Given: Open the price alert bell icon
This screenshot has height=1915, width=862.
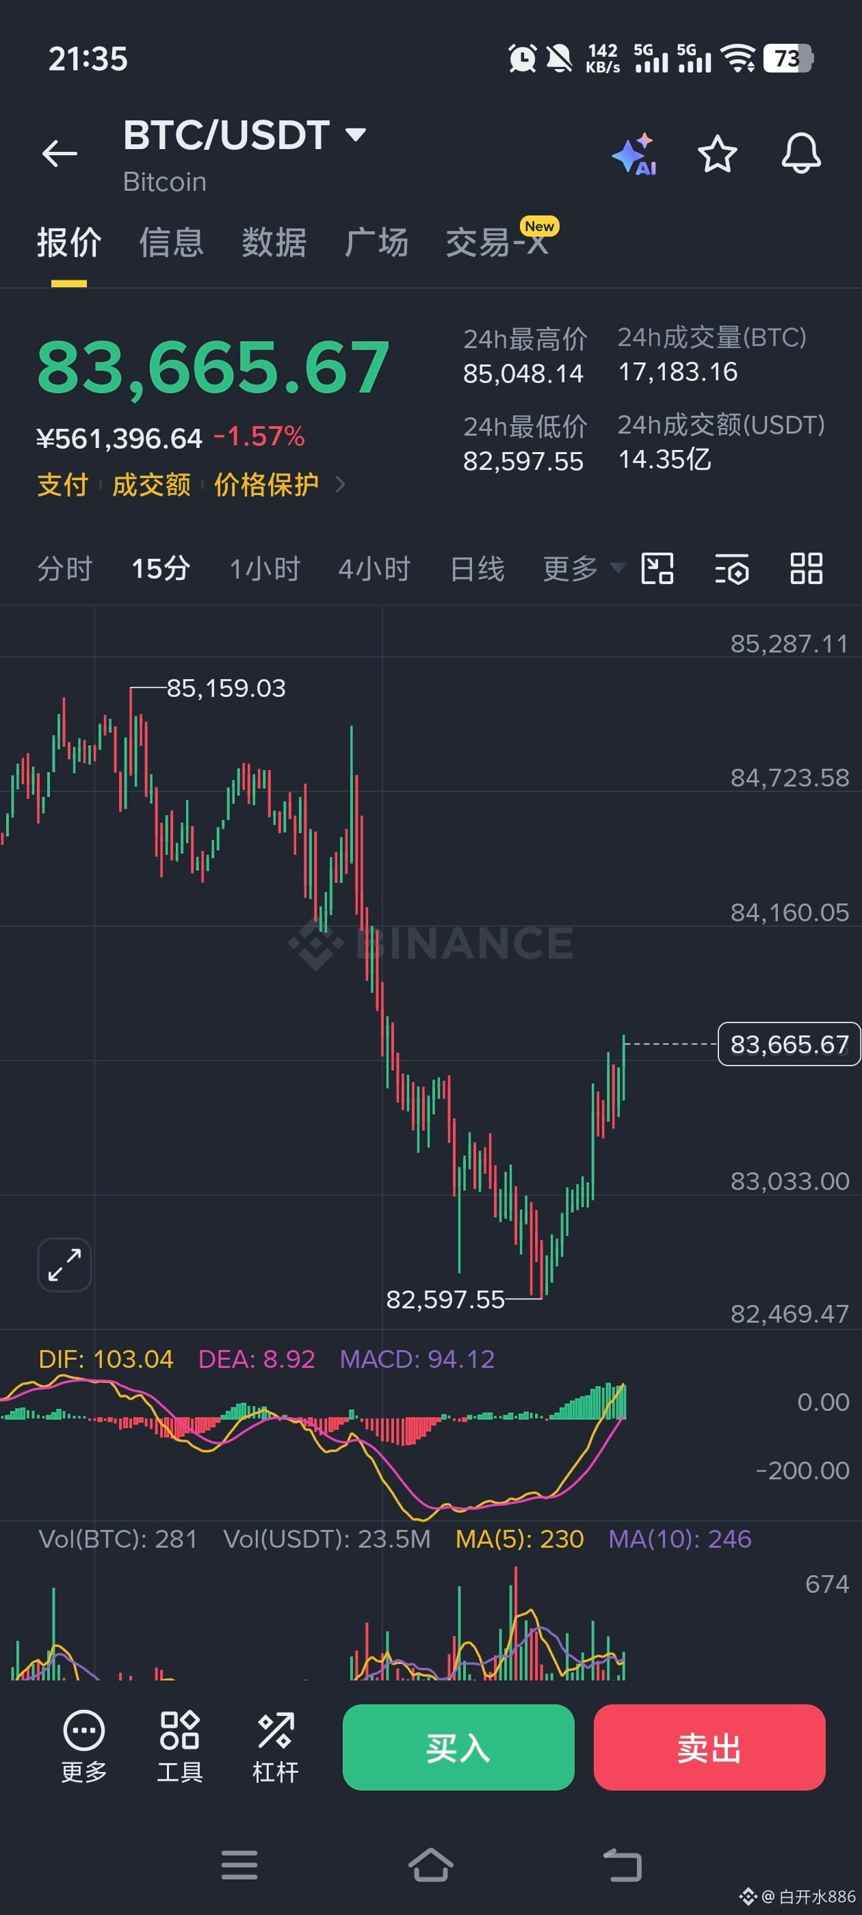Looking at the screenshot, I should coord(800,154).
